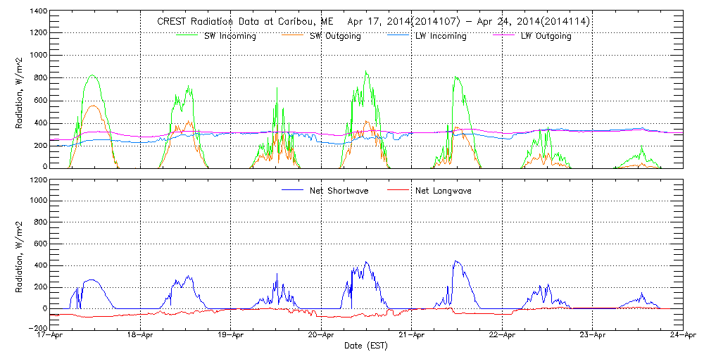This screenshot has width=704, height=352.
Task: Click the SW Outgoing legend label
Action: pos(335,36)
